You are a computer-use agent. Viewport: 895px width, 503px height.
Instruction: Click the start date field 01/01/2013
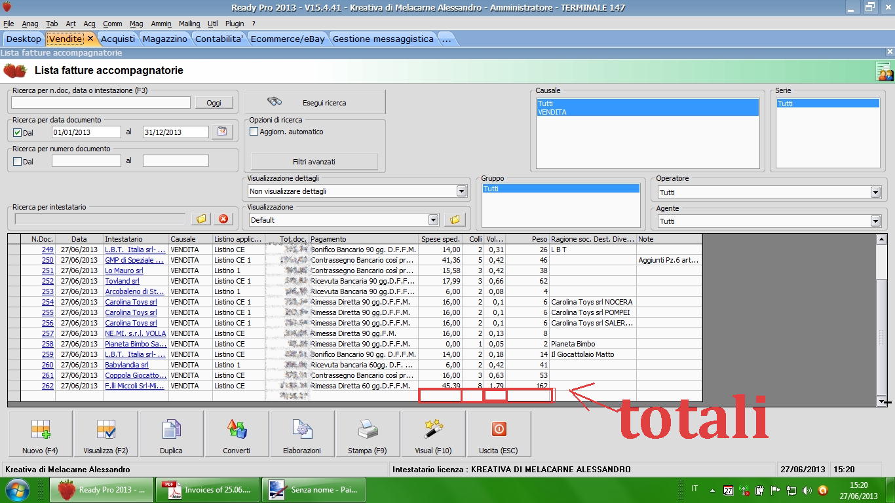86,132
